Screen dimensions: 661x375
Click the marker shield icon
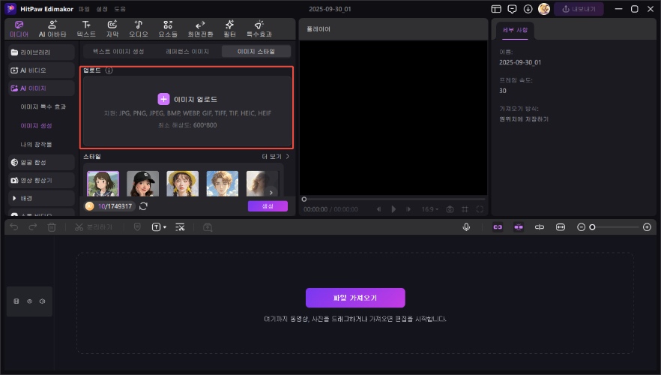(x=137, y=227)
